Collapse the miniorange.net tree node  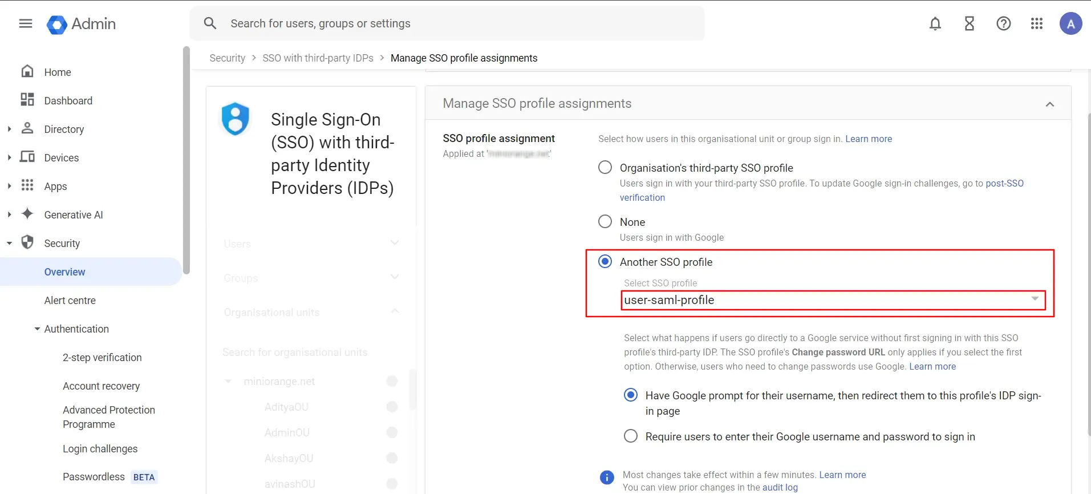[228, 381]
